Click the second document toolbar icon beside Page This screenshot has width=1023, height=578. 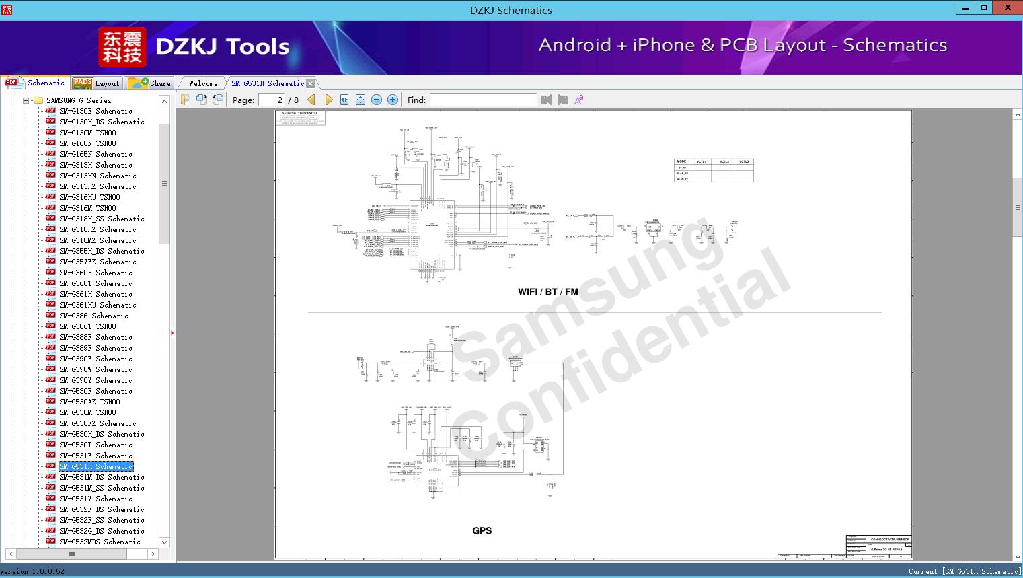coord(202,100)
